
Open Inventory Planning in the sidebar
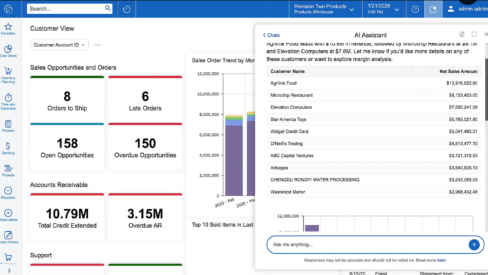coord(8,76)
